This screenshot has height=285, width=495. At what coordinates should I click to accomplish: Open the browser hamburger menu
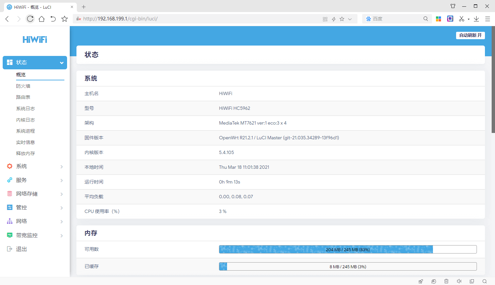[x=488, y=19]
